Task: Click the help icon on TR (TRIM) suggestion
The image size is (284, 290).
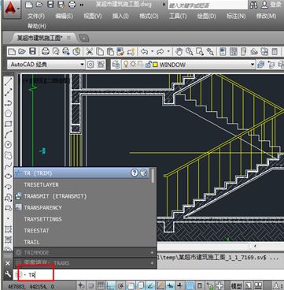Action: point(135,173)
